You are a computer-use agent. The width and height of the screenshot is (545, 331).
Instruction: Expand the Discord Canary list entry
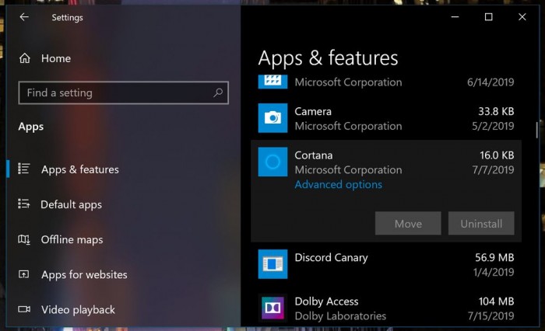pos(389,264)
